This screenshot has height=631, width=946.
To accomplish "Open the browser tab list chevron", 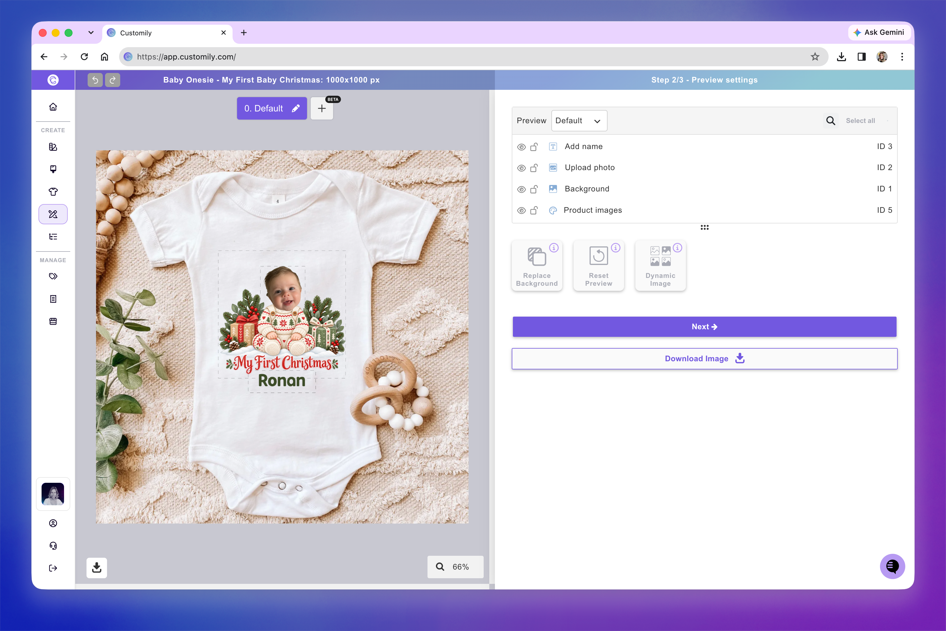I will (91, 33).
